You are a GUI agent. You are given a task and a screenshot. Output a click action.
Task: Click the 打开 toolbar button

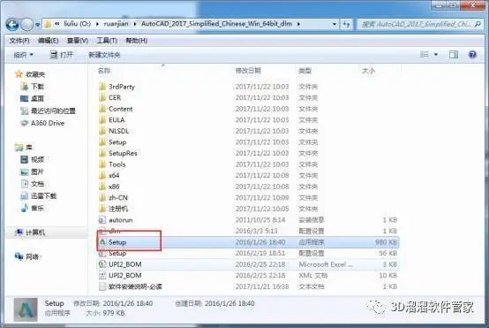pyautogui.click(x=62, y=55)
